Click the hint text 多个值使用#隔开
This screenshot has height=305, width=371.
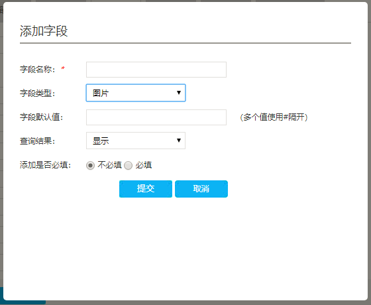(274, 117)
